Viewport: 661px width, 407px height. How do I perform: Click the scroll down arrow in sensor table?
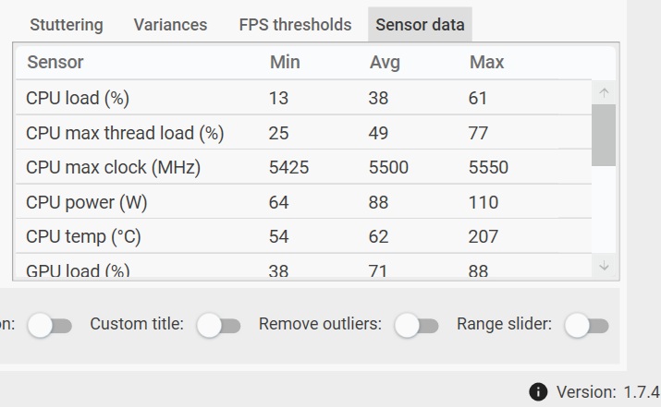coord(604,266)
